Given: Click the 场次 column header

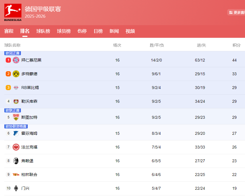Looking at the screenshot, I should point(117,45).
